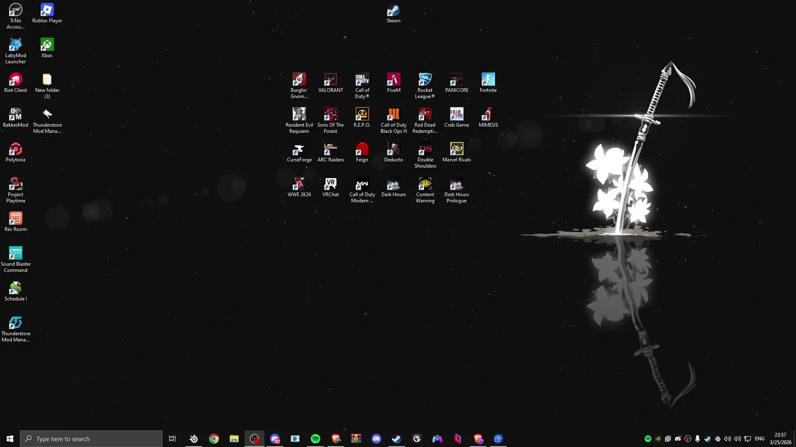Image resolution: width=796 pixels, height=447 pixels.
Task: Select the Double Shoulders icon
Action: tap(425, 156)
